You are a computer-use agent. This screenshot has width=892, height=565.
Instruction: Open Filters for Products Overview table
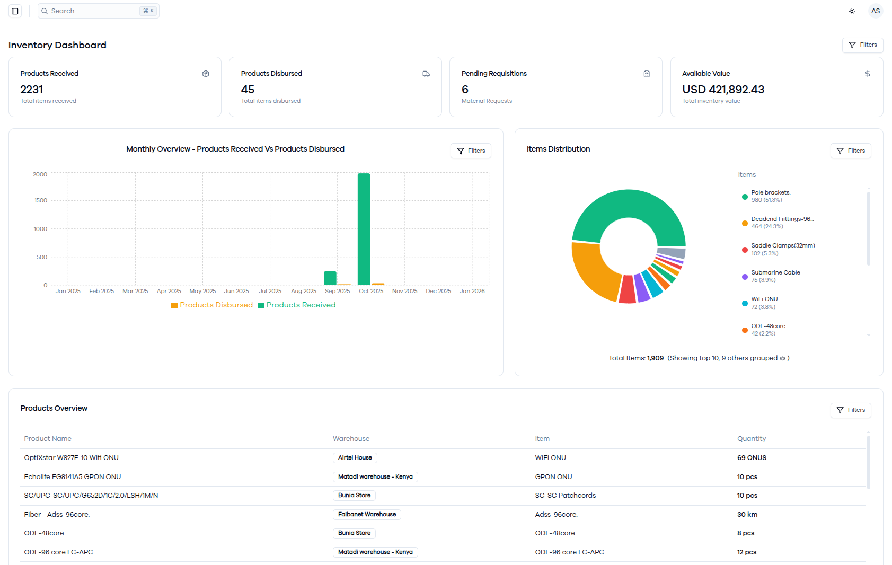(851, 410)
